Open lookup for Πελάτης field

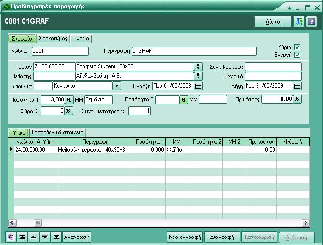198,76
